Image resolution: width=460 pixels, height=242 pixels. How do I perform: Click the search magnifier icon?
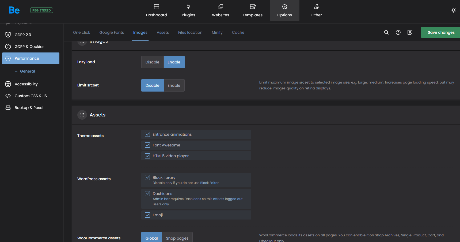tap(386, 32)
